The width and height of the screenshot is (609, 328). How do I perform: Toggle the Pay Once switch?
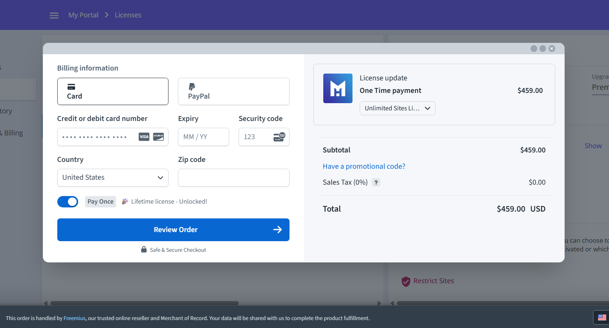tap(68, 202)
